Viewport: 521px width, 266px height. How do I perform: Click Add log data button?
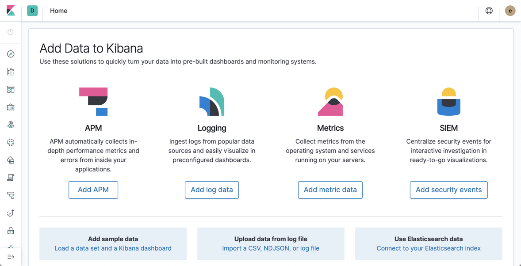click(x=212, y=190)
